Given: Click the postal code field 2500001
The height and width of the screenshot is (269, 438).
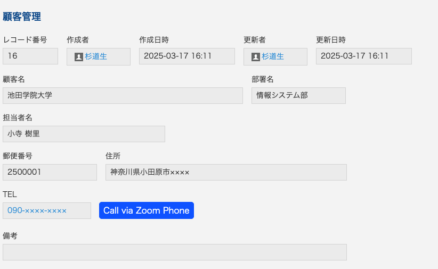Looking at the screenshot, I should point(50,172).
